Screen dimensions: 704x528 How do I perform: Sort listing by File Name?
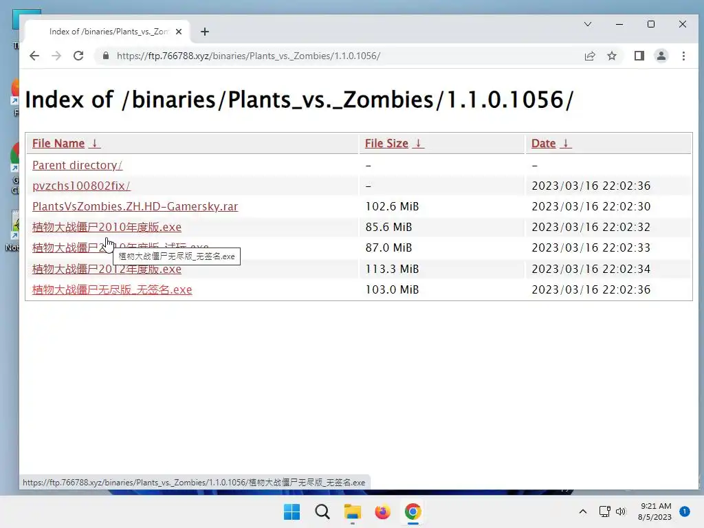pos(58,143)
